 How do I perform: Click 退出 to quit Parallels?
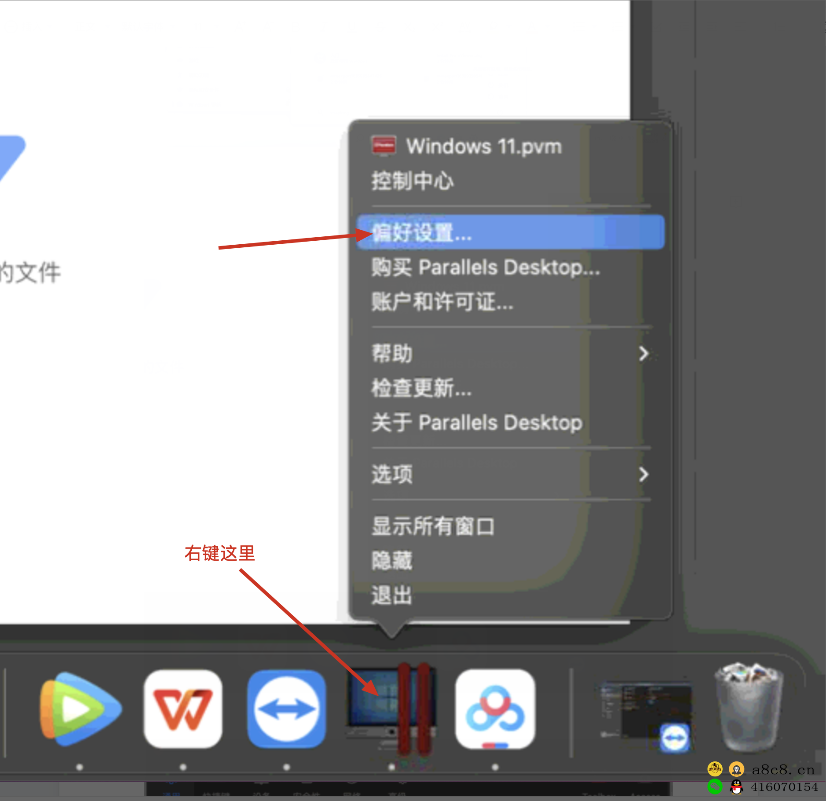tap(510, 595)
